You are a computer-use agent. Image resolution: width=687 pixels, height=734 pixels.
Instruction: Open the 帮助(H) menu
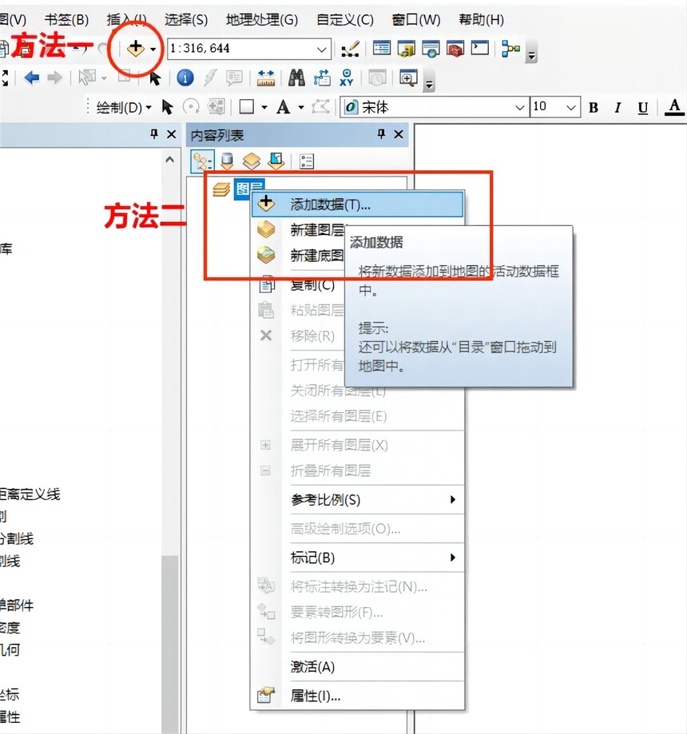tap(482, 20)
